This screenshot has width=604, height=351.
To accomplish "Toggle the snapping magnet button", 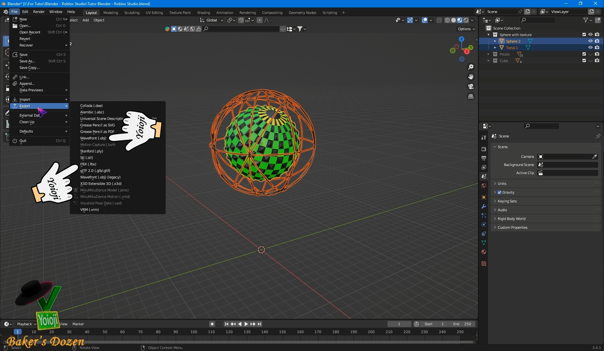I will click(241, 20).
